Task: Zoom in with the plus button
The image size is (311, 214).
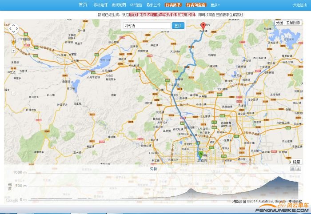Action: point(13,51)
